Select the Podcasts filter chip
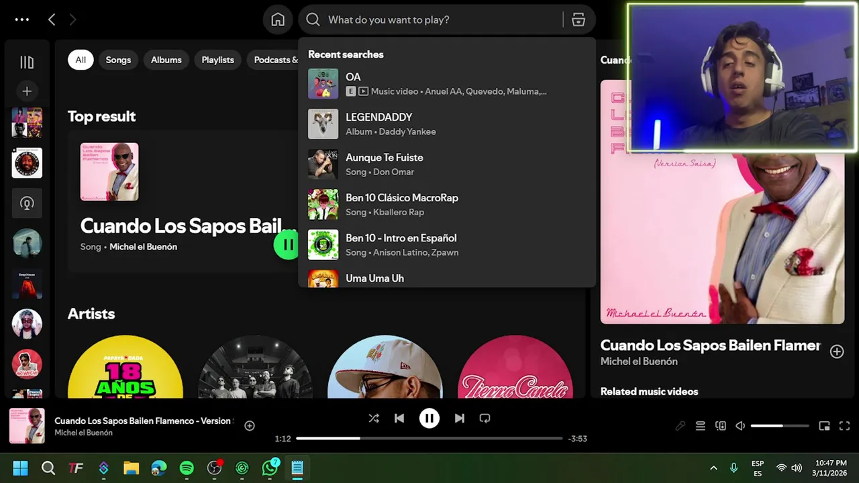The image size is (859, 483). (x=274, y=60)
